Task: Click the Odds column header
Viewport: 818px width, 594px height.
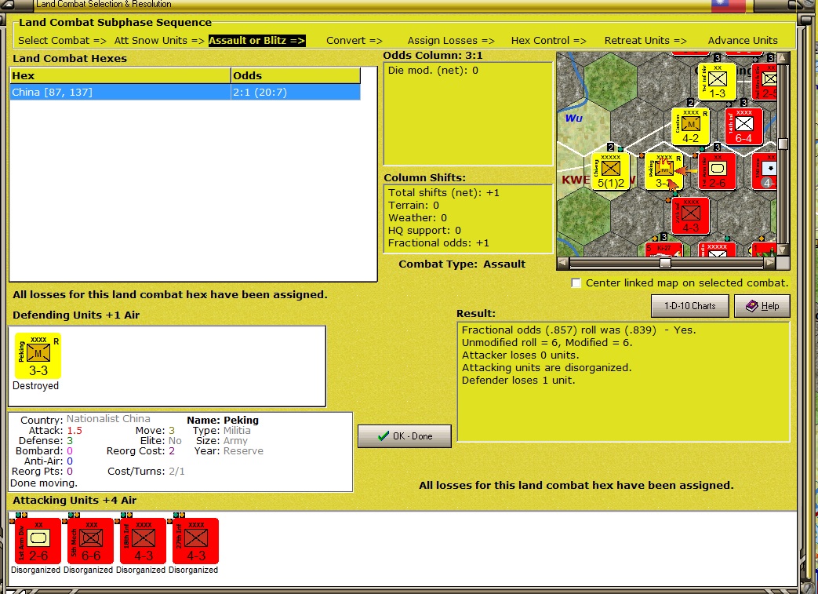Action: pos(296,75)
